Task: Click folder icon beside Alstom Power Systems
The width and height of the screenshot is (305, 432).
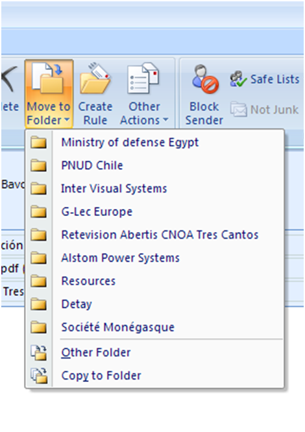Action: [x=38, y=258]
